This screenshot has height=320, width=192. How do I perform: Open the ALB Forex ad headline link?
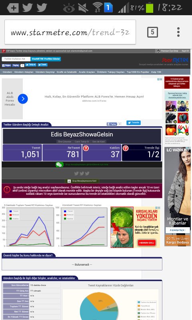click(94, 96)
